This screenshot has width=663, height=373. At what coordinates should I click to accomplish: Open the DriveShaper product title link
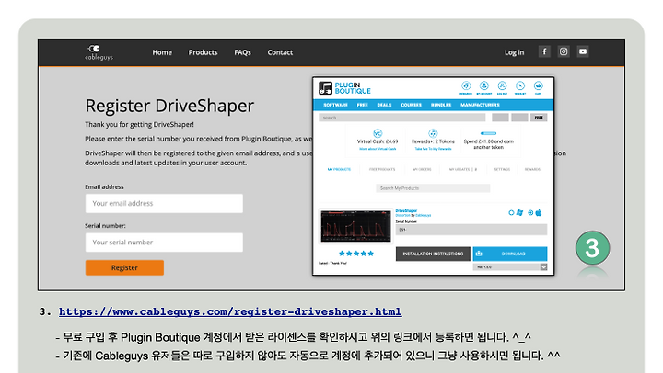(x=406, y=210)
